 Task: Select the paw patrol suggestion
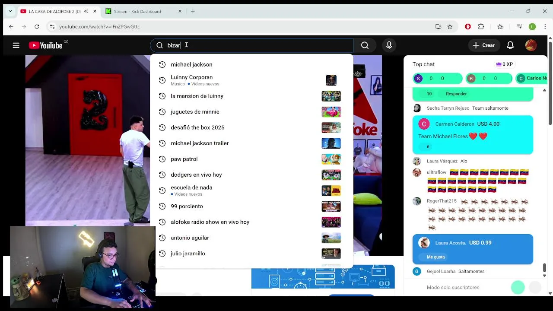(x=252, y=159)
